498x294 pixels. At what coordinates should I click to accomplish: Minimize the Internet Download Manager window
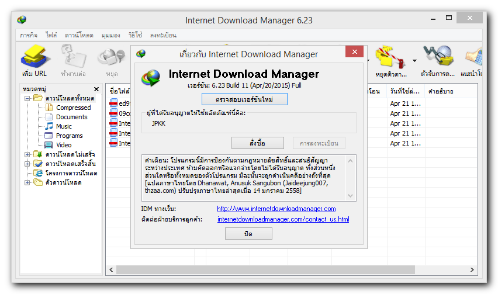[433, 19]
